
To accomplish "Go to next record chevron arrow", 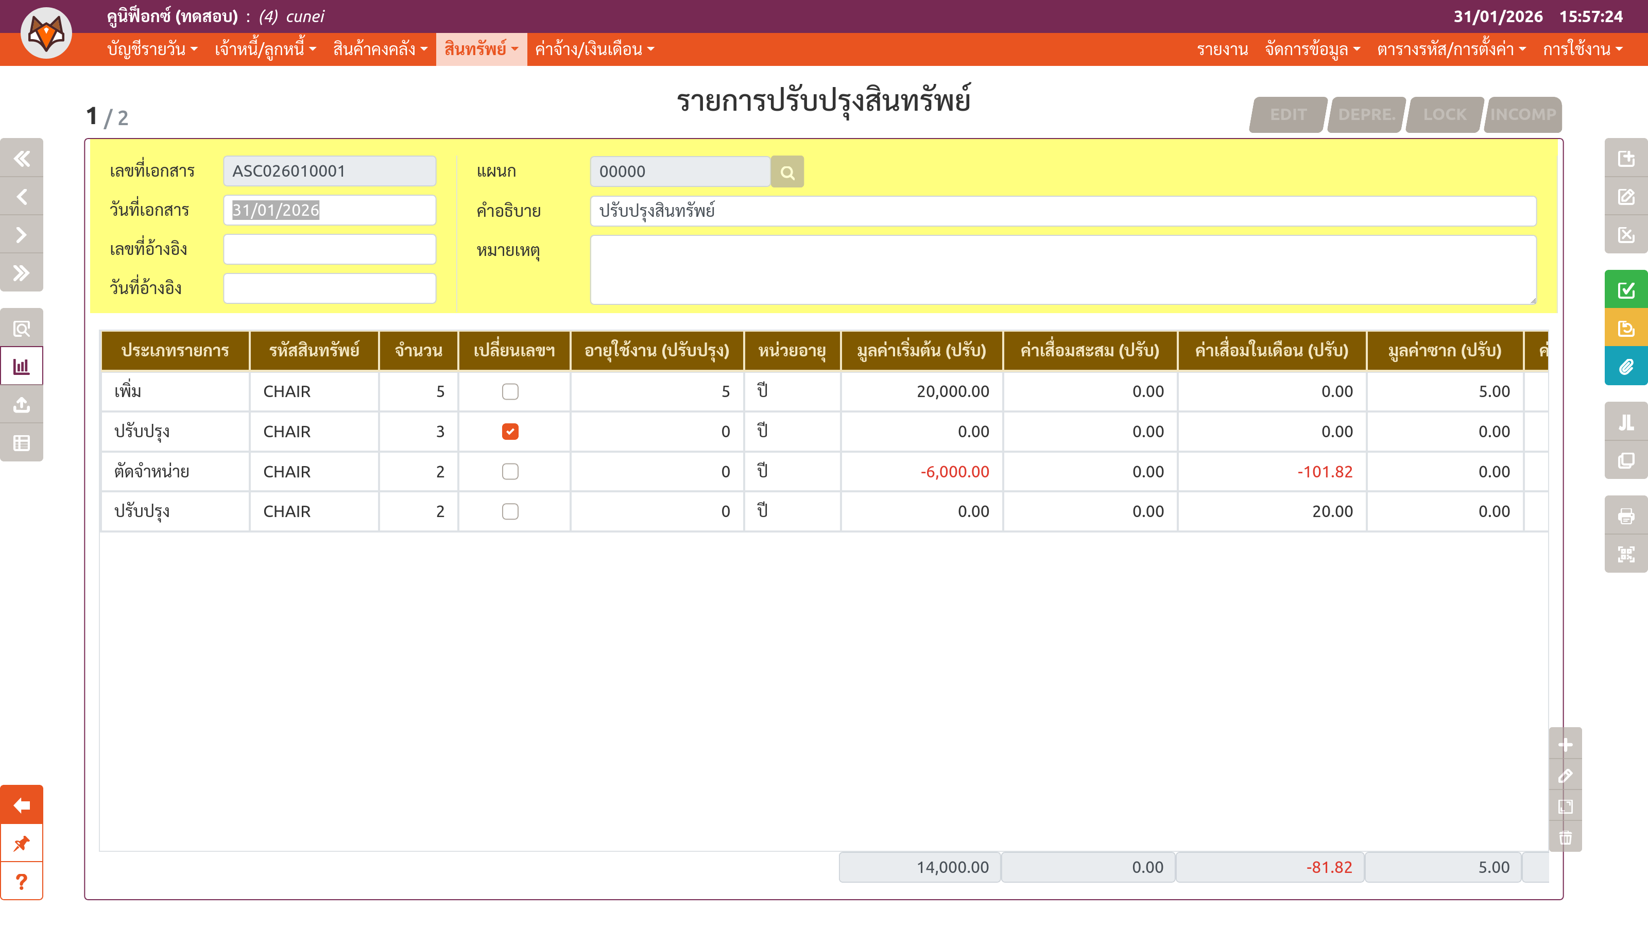I will tap(22, 235).
